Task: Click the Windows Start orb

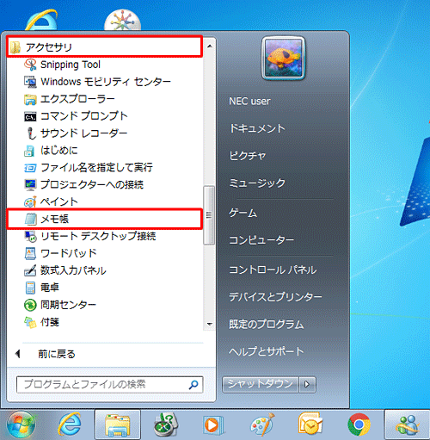Action: (x=21, y=425)
